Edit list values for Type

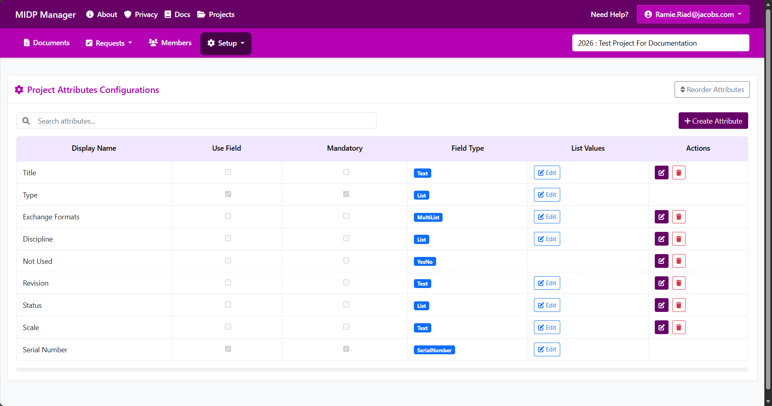click(547, 195)
